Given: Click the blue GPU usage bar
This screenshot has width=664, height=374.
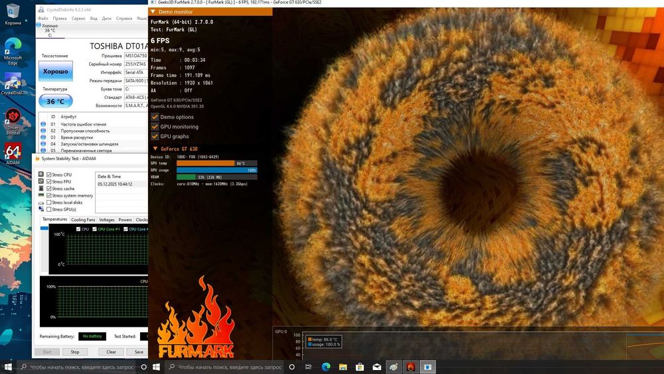Looking at the screenshot, I should [x=217, y=170].
